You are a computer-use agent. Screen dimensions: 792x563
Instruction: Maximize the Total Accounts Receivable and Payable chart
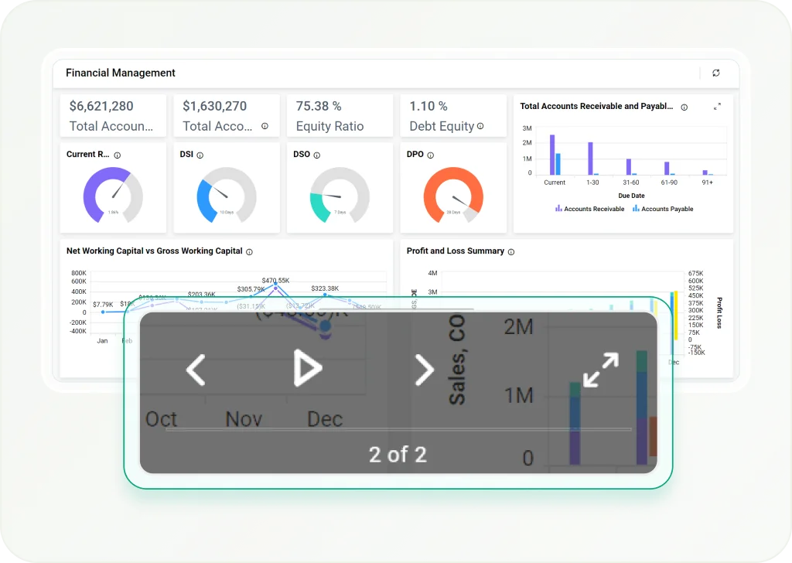click(717, 107)
